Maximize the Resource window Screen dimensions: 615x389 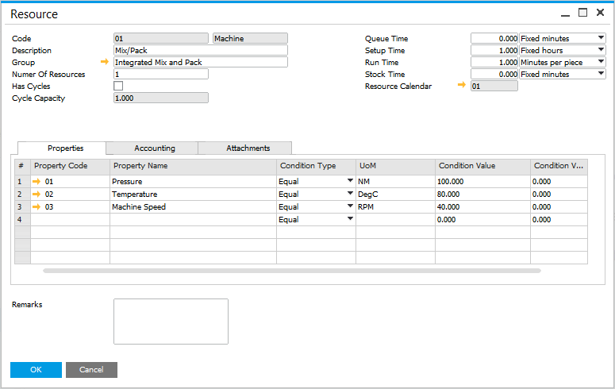click(x=582, y=13)
